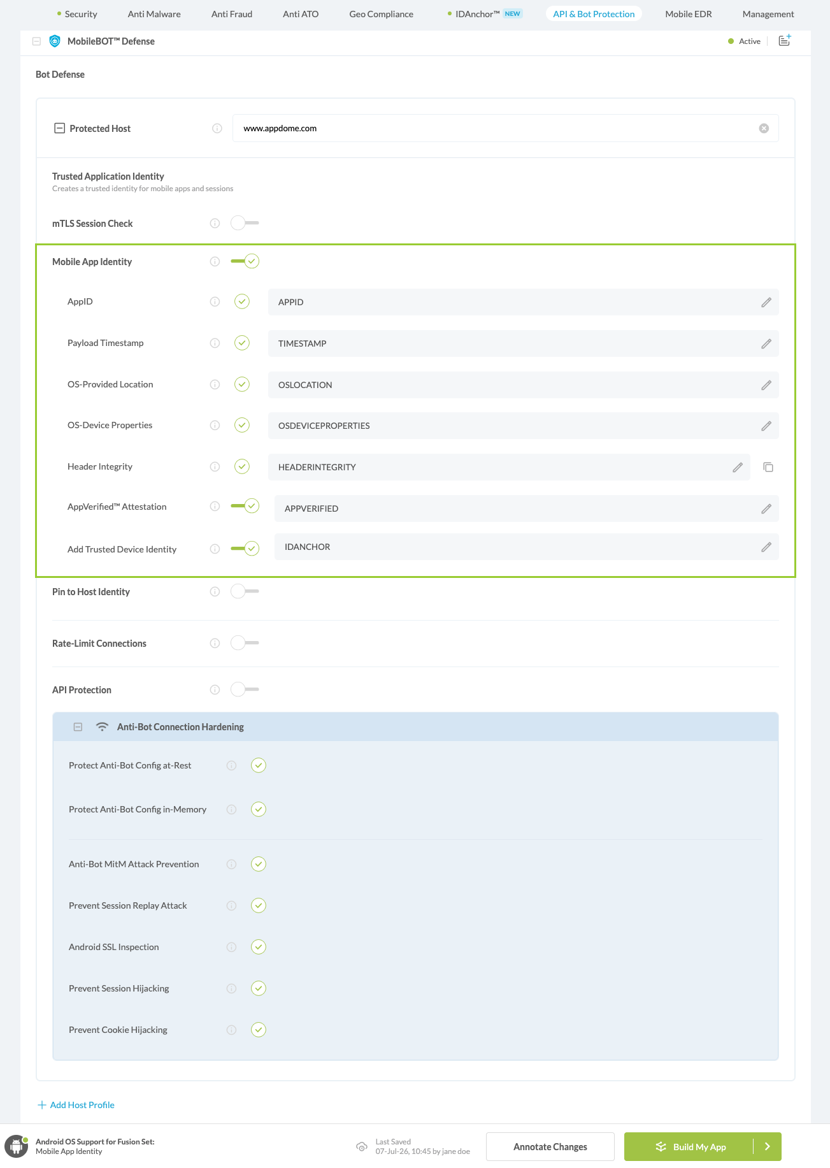Show info for Rate-Limit Connections
This screenshot has width=830, height=1168.
pyautogui.click(x=215, y=644)
